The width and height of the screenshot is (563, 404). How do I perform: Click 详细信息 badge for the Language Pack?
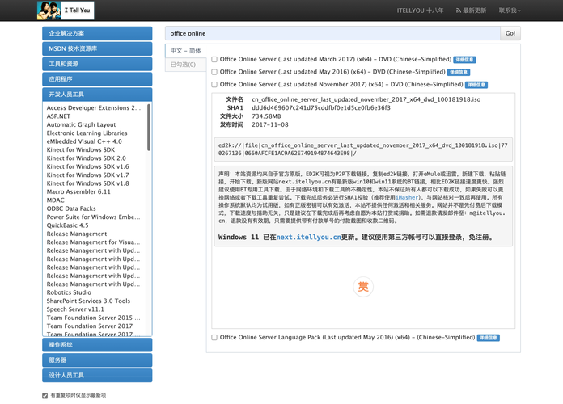[488, 338]
